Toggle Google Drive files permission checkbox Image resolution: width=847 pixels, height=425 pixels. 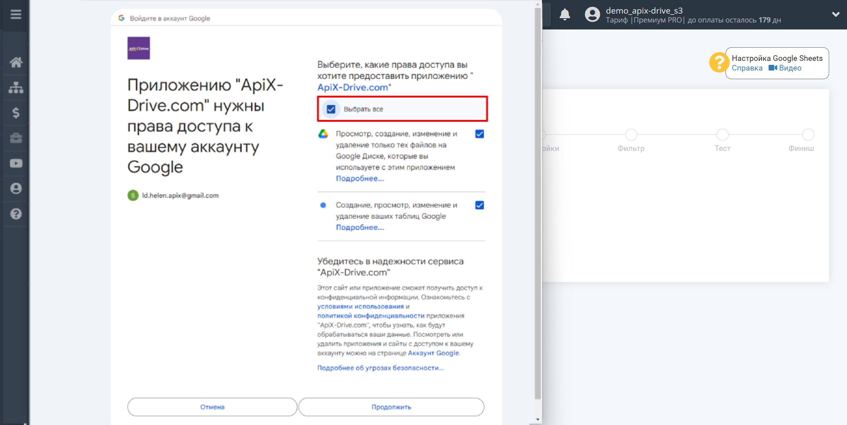(479, 134)
